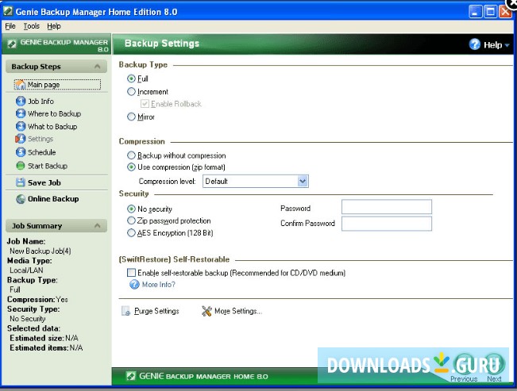
Task: Open the Compression level dropdown
Action: pyautogui.click(x=303, y=181)
